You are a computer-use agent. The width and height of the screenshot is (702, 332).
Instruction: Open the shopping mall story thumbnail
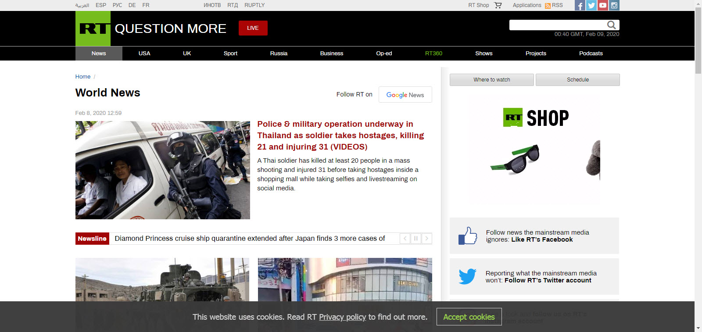tap(345, 294)
